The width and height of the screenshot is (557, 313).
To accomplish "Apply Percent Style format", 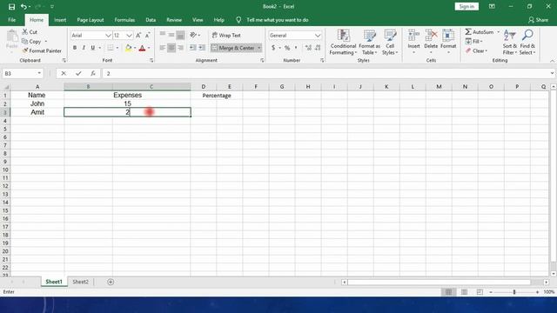I will coord(287,48).
